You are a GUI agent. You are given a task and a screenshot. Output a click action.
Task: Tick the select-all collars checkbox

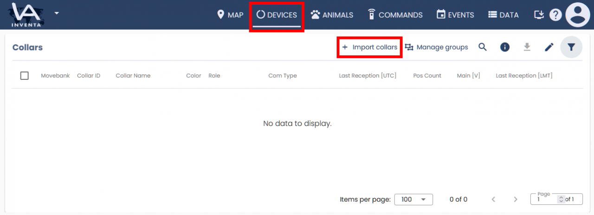coord(25,76)
